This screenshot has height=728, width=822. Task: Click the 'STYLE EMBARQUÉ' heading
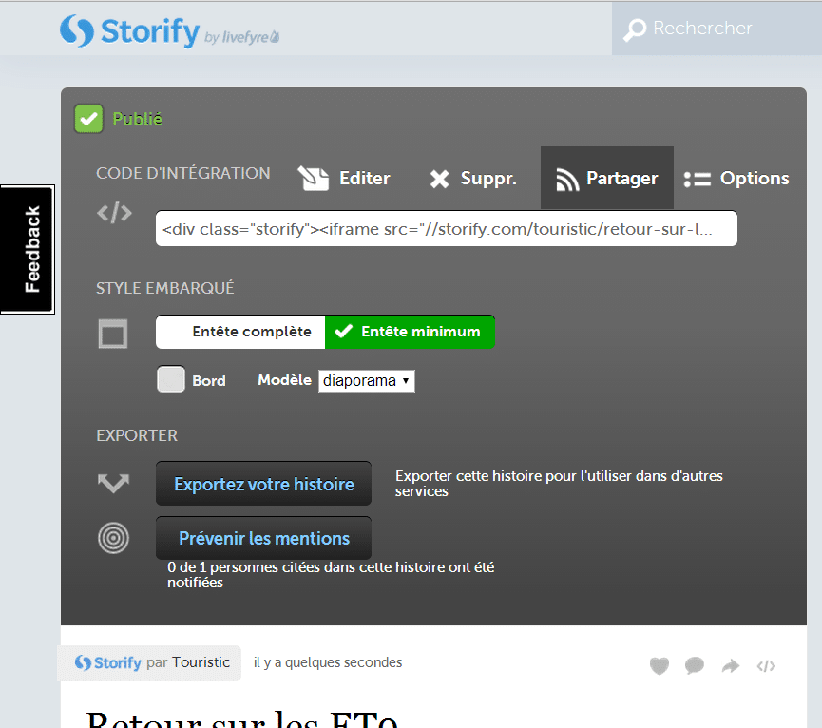click(165, 288)
